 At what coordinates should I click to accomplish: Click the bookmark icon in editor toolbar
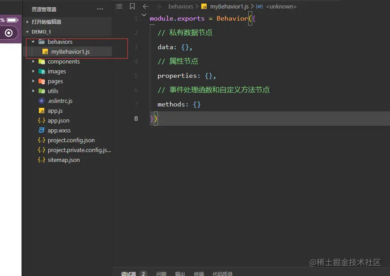(132, 6)
